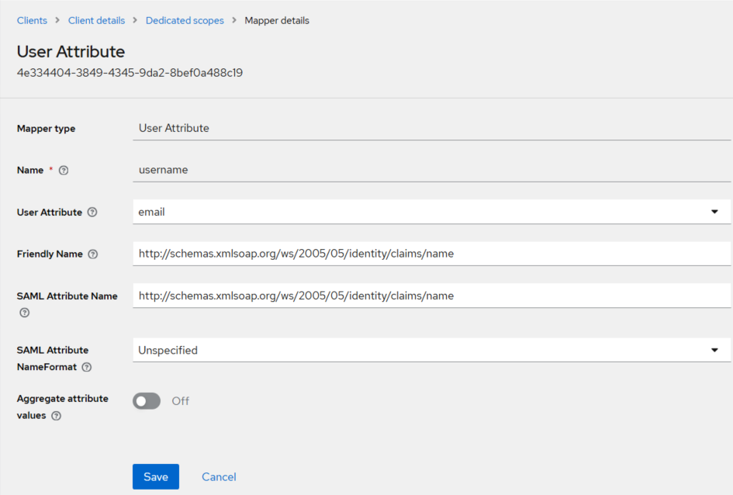Open help for Aggregate attribute values
Image resolution: width=733 pixels, height=495 pixels.
pos(56,416)
